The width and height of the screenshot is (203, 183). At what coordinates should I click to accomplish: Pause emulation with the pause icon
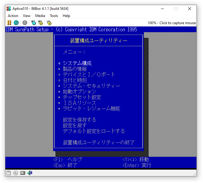(9, 23)
